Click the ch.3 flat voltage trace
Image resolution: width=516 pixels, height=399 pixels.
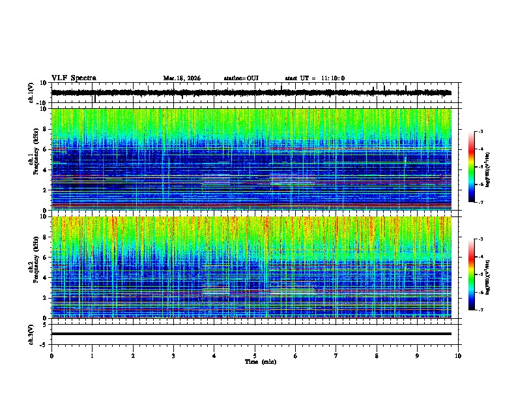(251, 334)
